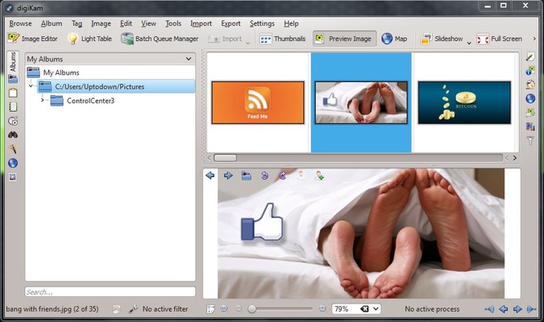Open the Captions right sidebar icon
544x322 pixels.
pyautogui.click(x=530, y=113)
